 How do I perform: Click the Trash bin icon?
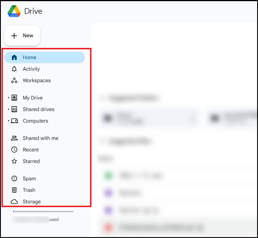14,190
